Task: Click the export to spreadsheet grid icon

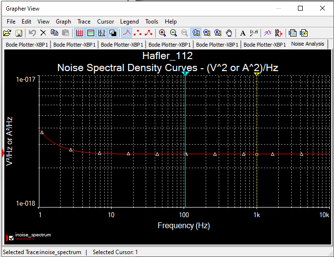Action: 293,33
